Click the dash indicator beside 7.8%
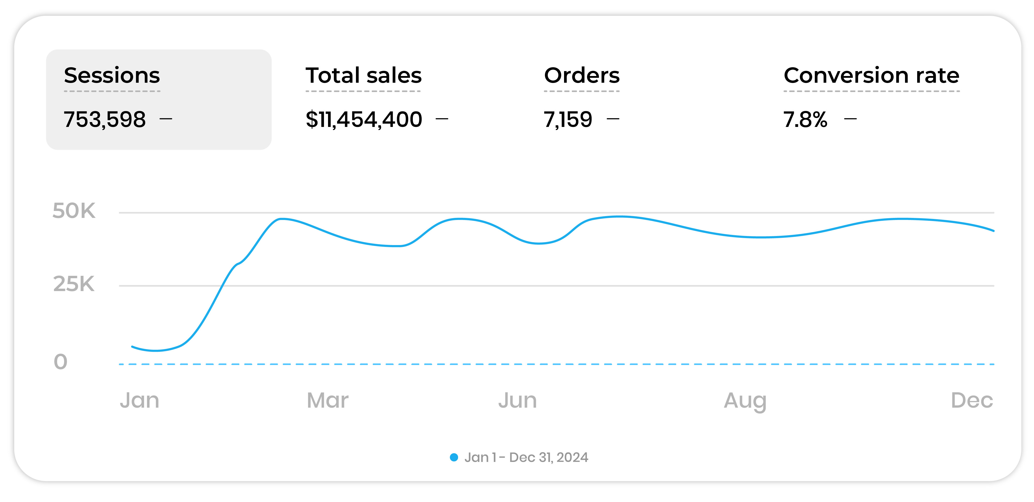The image size is (1034, 502). [x=850, y=119]
